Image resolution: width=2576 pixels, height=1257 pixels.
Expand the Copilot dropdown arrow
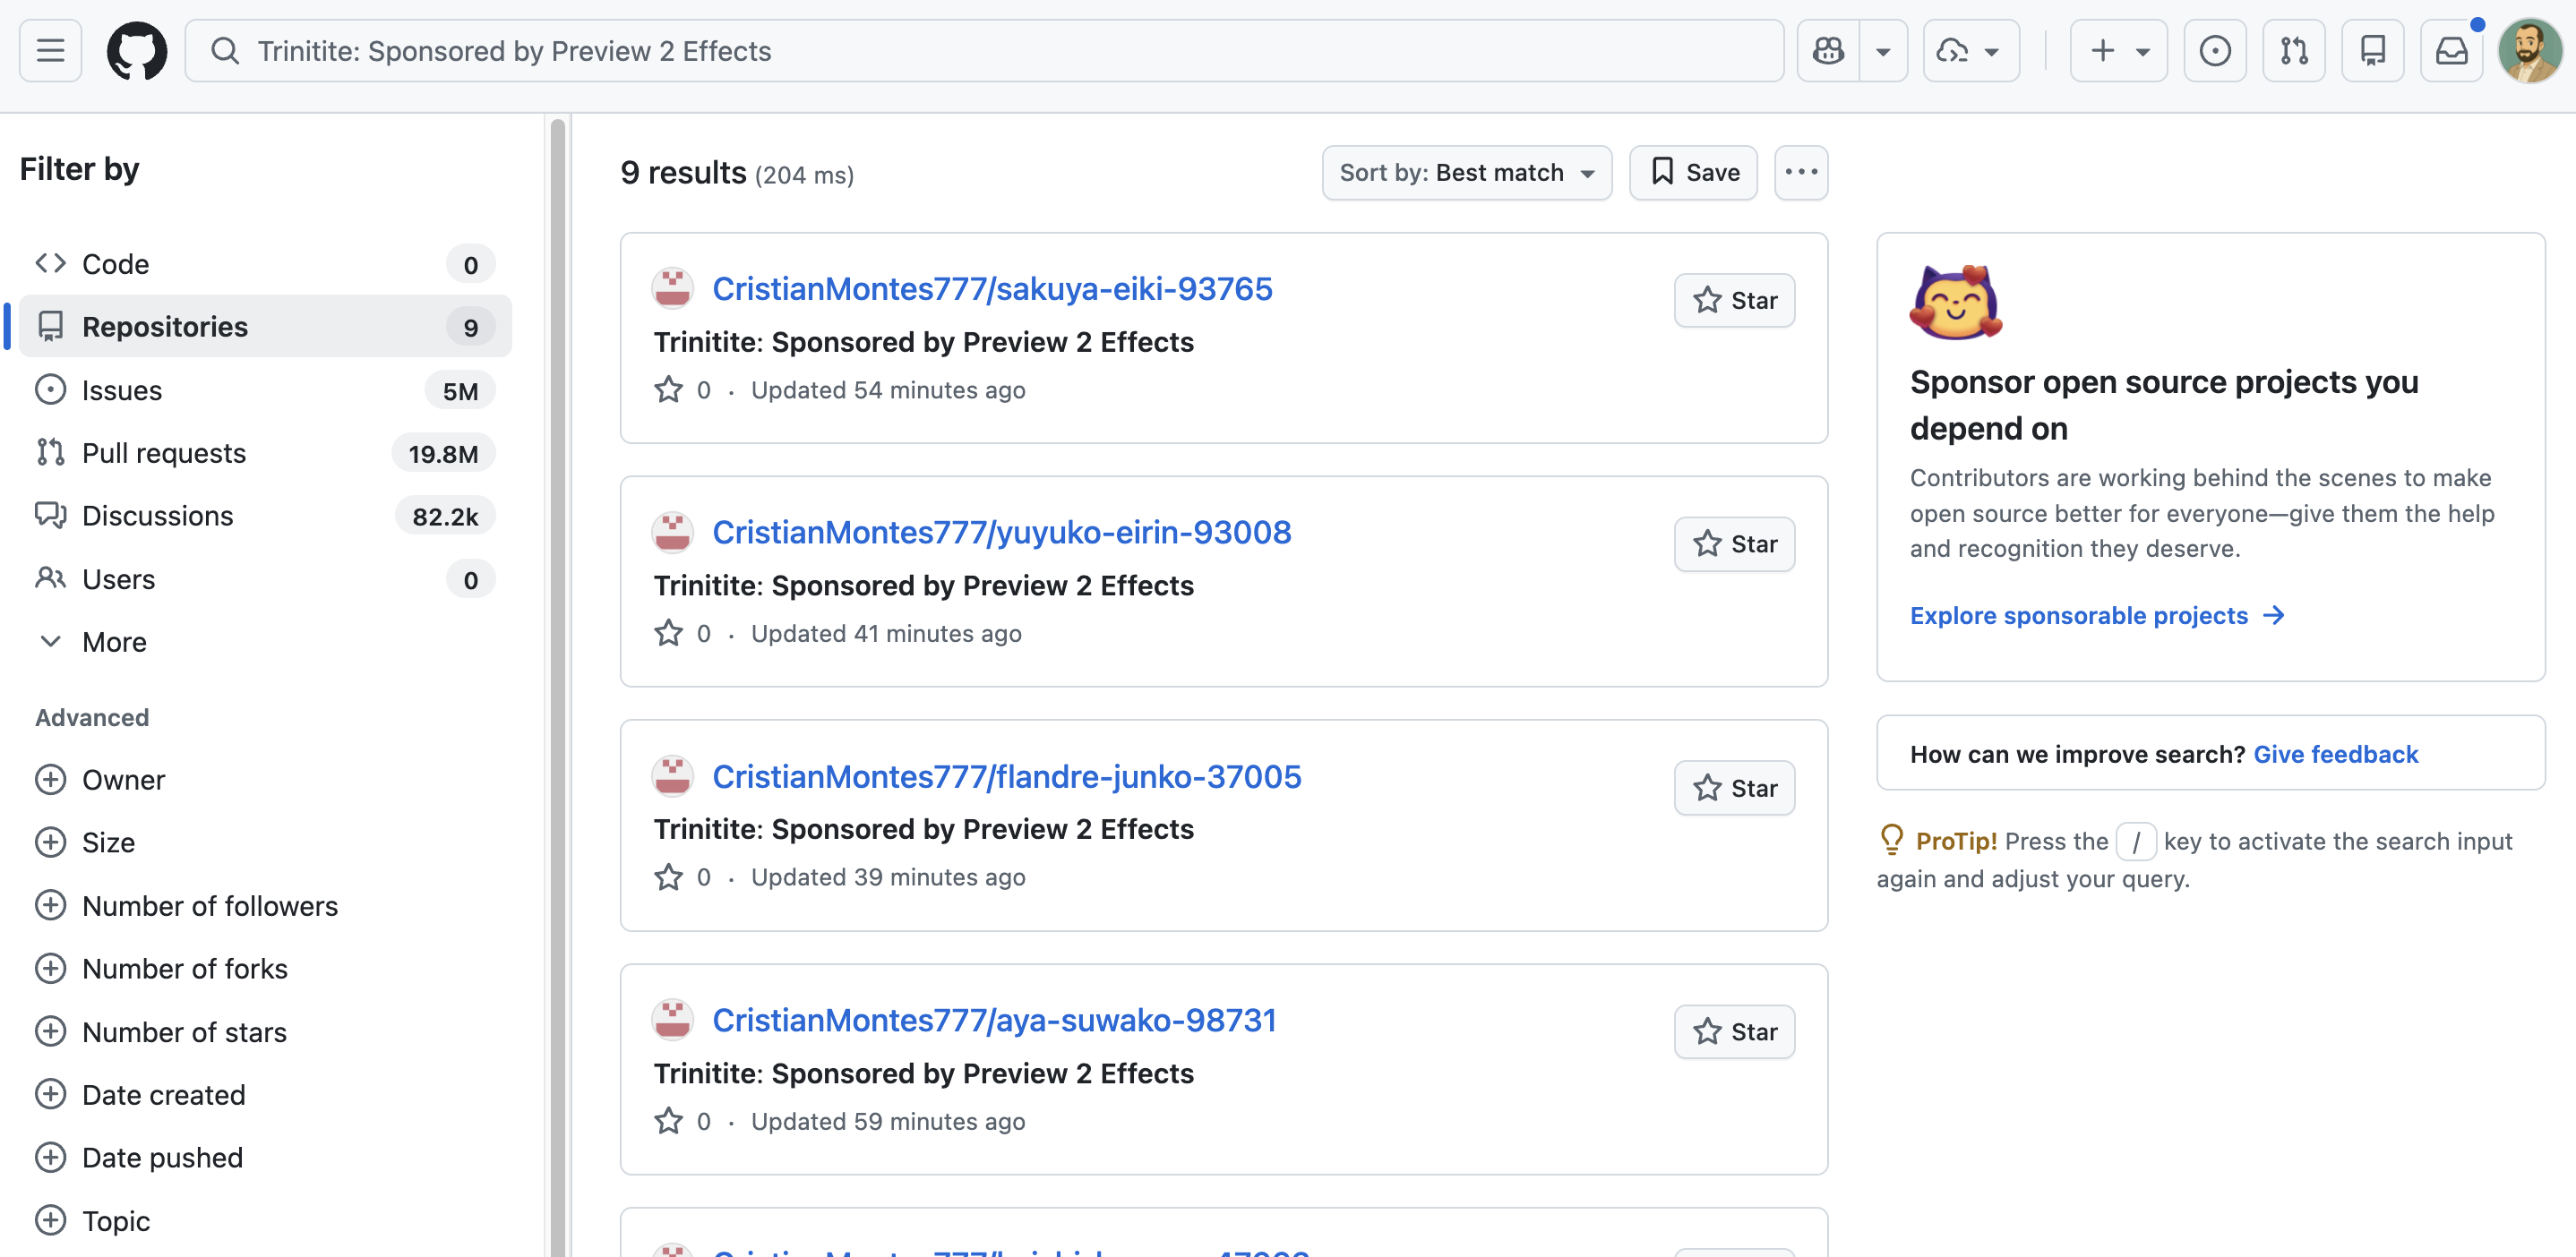1883,51
